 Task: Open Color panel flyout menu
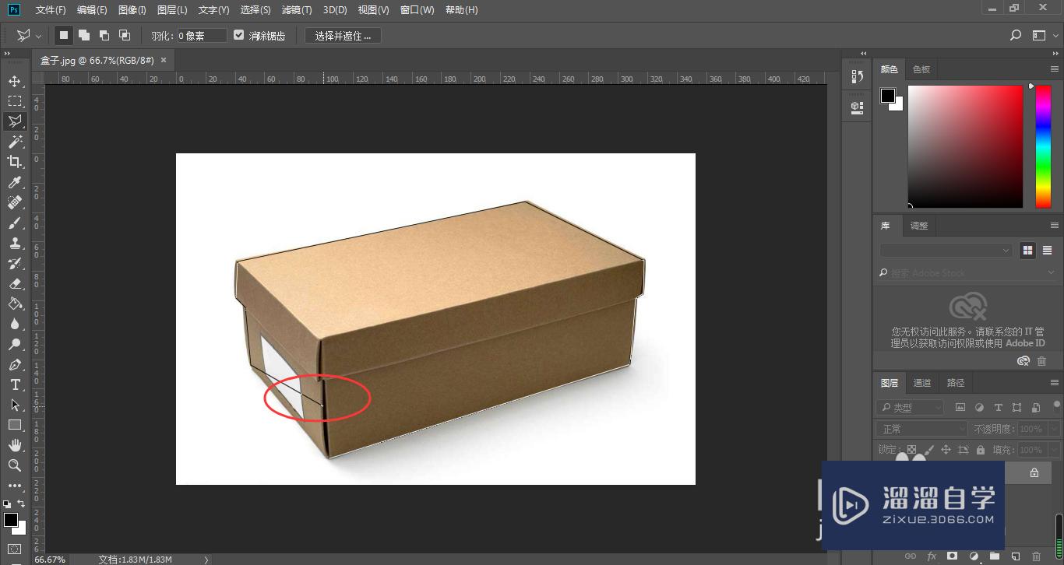(x=1055, y=69)
